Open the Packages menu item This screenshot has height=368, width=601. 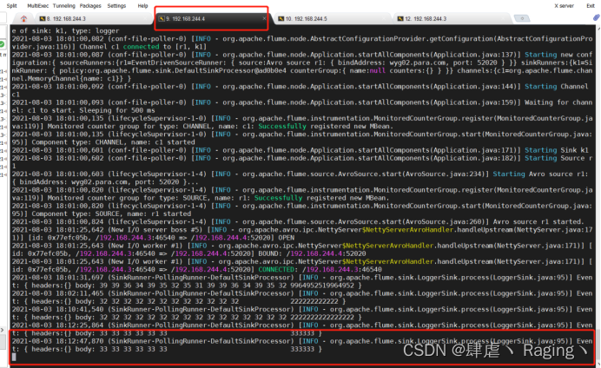click(x=90, y=6)
